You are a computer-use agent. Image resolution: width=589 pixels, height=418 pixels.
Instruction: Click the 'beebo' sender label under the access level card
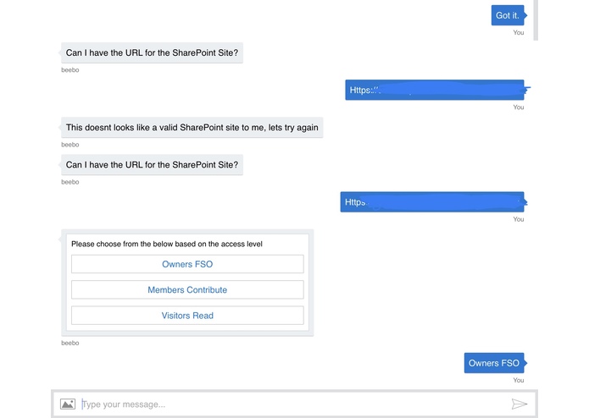click(x=70, y=343)
